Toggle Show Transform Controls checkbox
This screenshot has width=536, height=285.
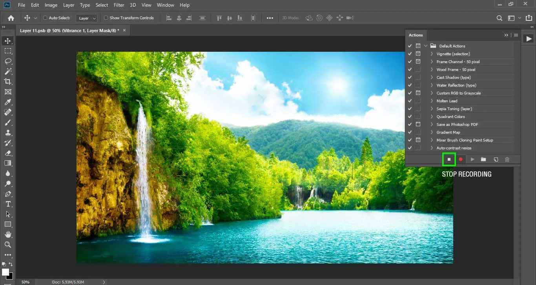point(106,18)
